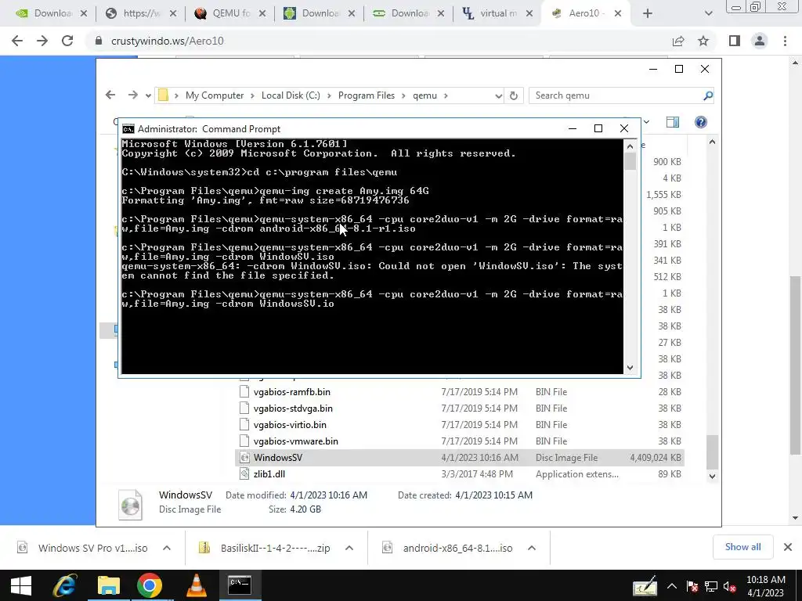The image size is (802, 601).
Task: Show all downloads
Action: pyautogui.click(x=742, y=547)
